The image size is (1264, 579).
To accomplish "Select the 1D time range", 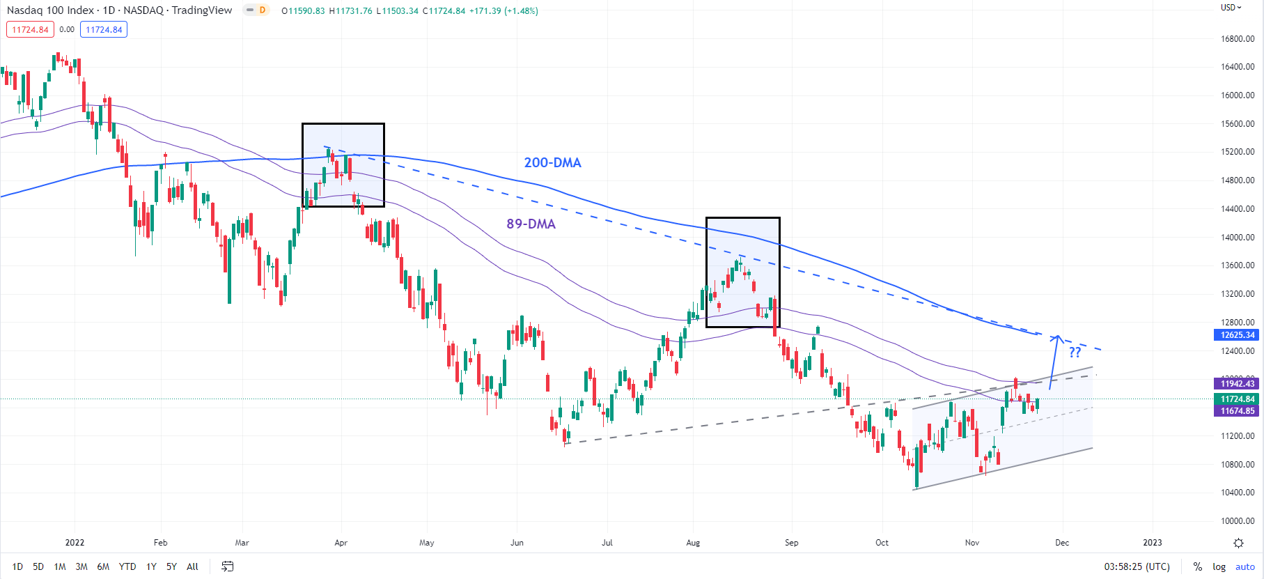I will [x=17, y=566].
